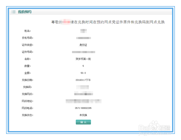Image resolution: width=181 pixels, height=140 pixels.
Task: Click the 姓名 label
Action: pos(28,31)
